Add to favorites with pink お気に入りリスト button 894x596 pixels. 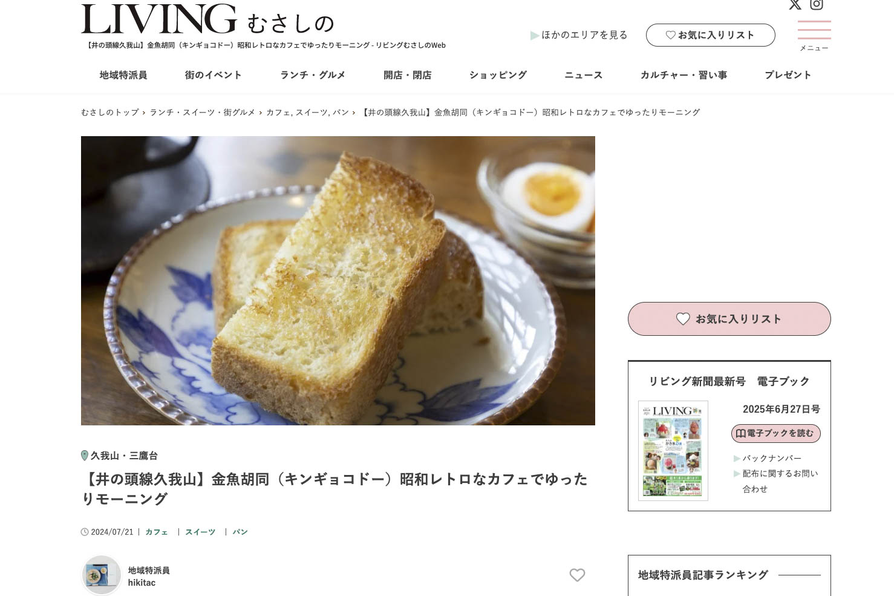[729, 319]
